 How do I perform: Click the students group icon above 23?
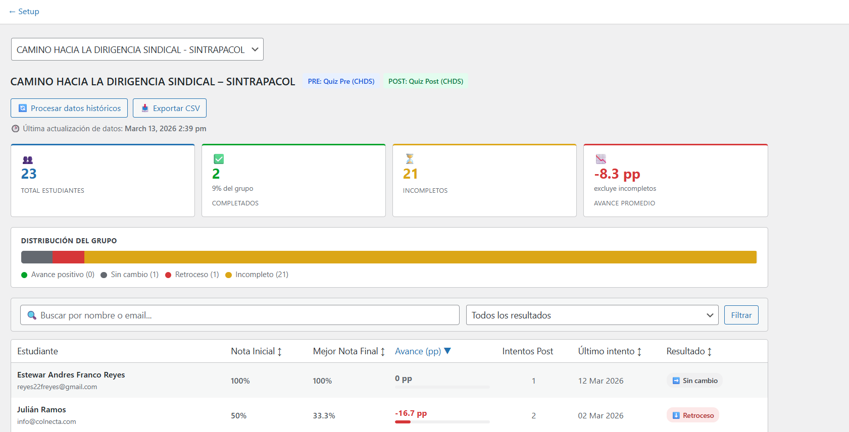point(28,160)
